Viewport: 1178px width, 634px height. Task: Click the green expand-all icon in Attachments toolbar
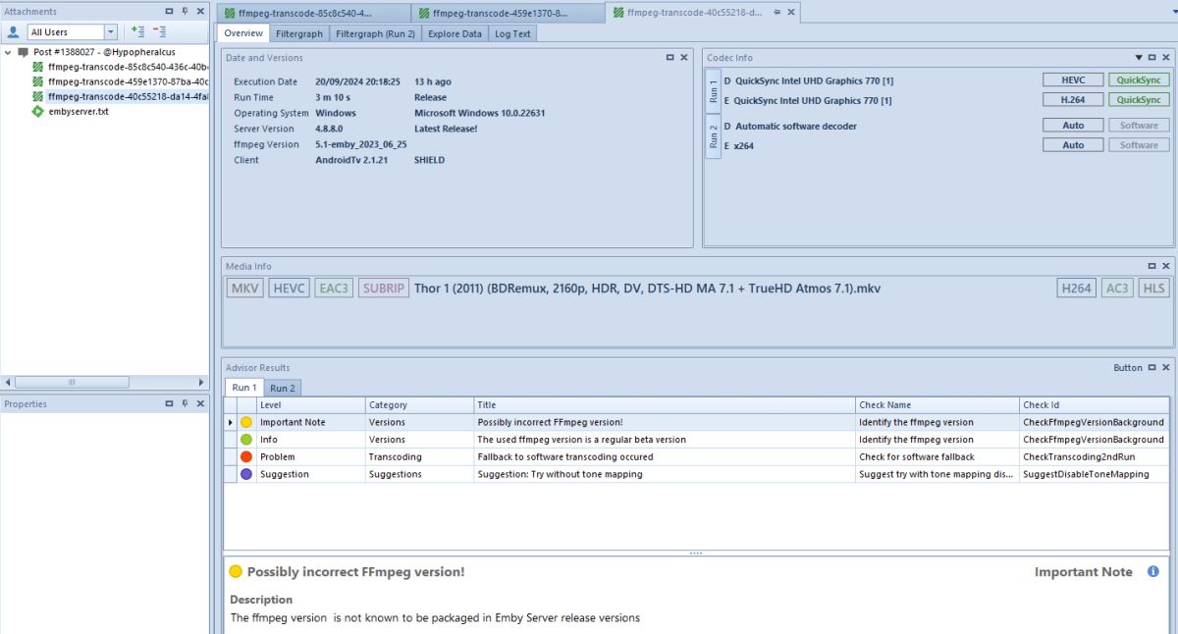[x=136, y=31]
